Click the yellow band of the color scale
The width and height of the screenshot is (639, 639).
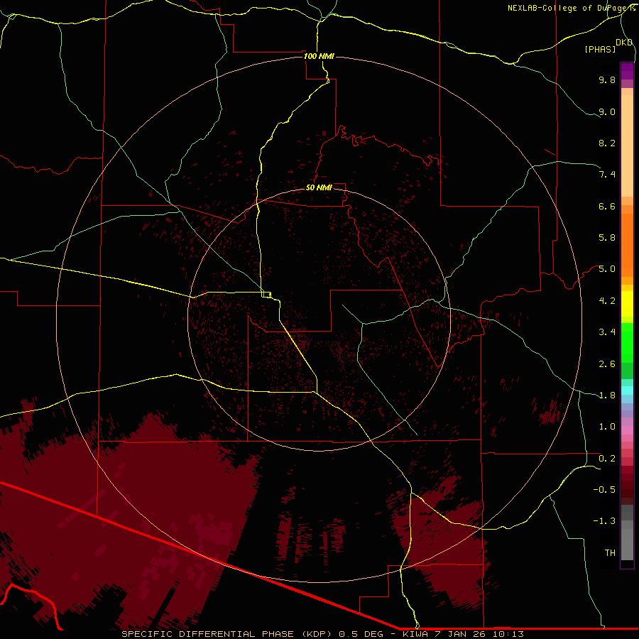[x=627, y=304]
